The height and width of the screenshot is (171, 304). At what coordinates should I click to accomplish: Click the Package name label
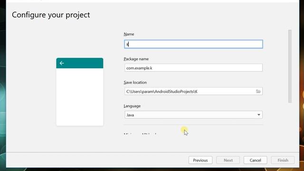point(136,59)
